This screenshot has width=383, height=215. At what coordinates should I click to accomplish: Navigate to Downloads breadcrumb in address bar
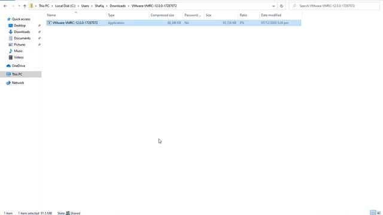pyautogui.click(x=117, y=6)
